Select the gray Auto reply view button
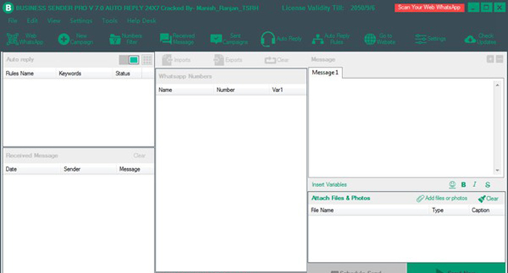 click(124, 60)
